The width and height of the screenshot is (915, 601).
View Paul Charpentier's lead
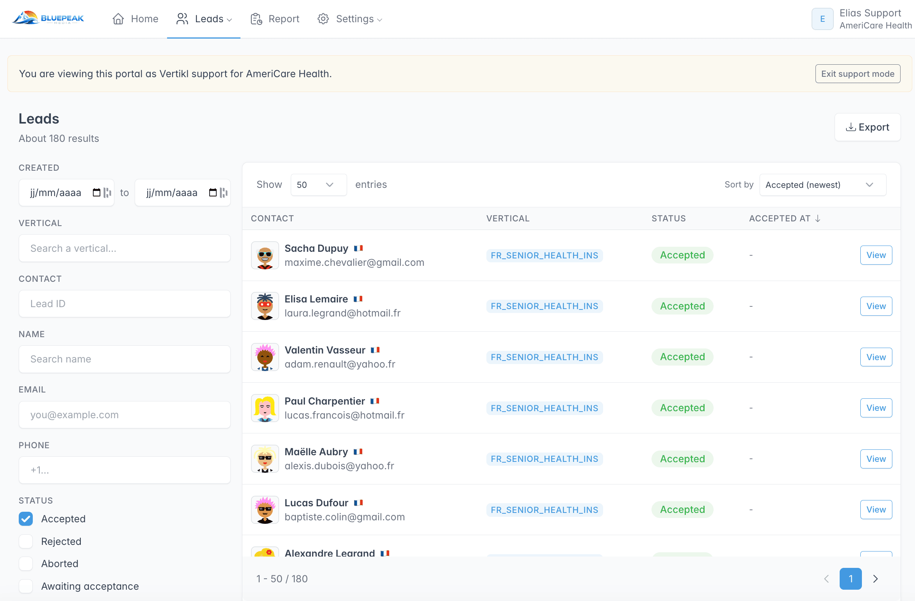coord(876,408)
